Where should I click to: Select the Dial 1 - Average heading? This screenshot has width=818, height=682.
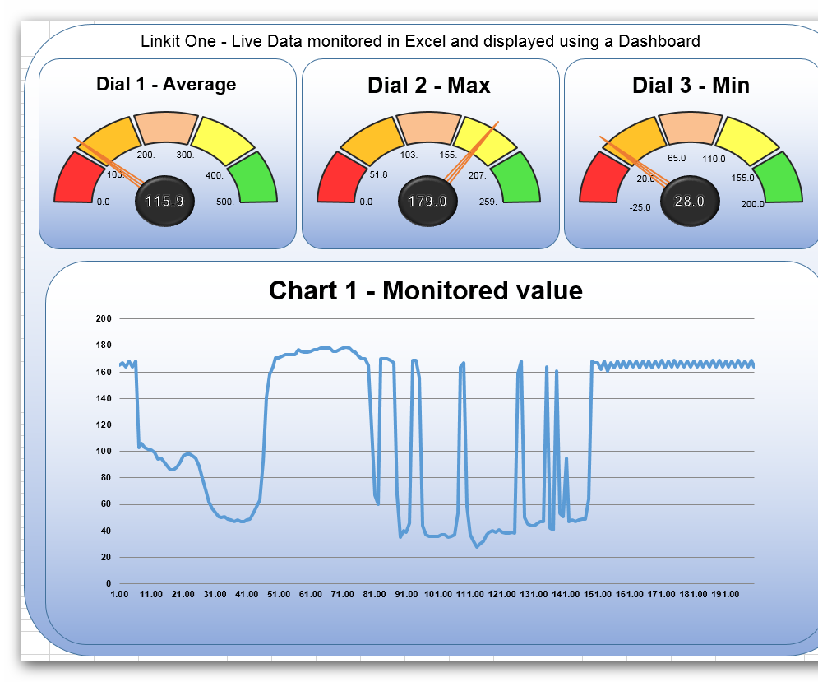[166, 84]
